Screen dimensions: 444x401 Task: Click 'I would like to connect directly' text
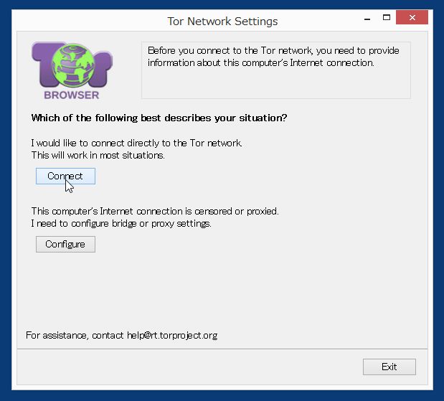point(137,143)
